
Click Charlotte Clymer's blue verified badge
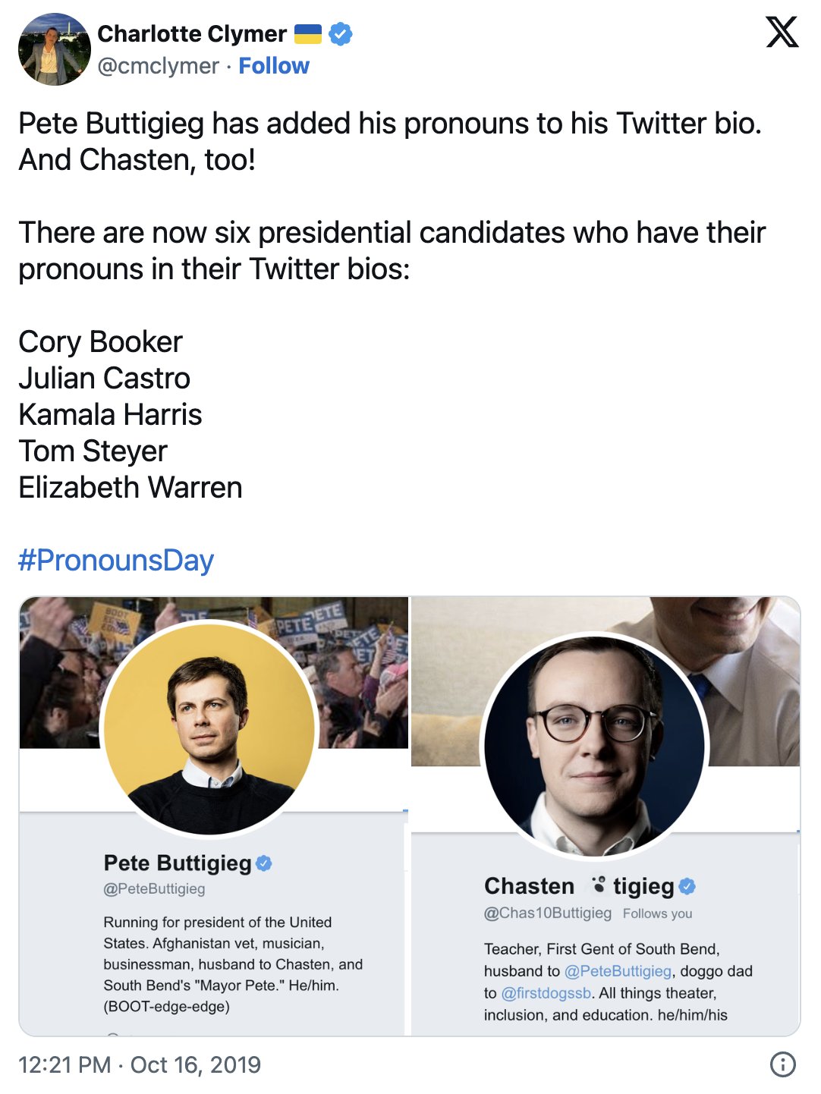[341, 34]
